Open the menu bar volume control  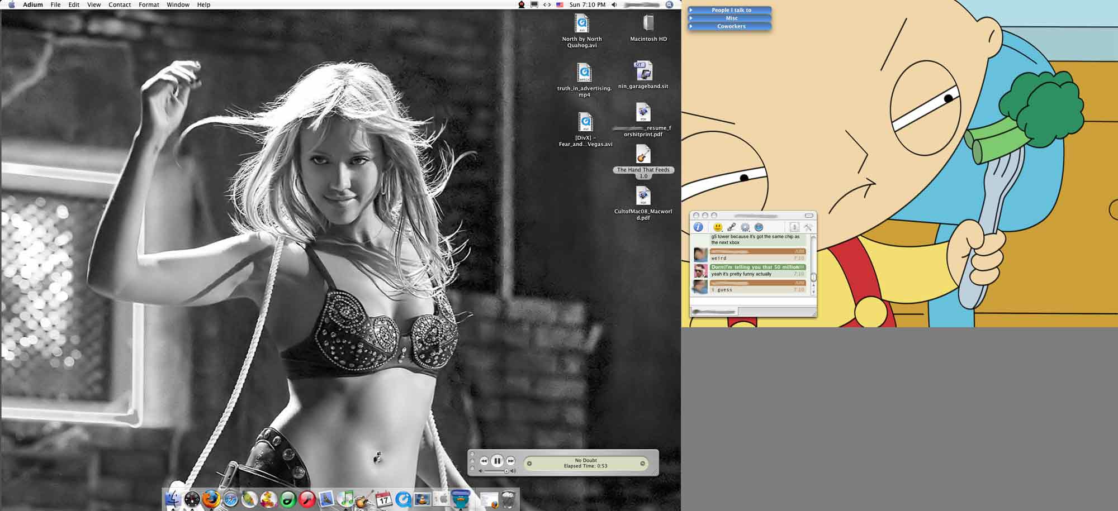[614, 4]
